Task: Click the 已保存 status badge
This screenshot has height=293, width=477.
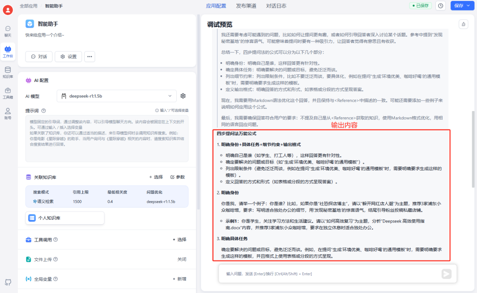Action: click(x=420, y=6)
